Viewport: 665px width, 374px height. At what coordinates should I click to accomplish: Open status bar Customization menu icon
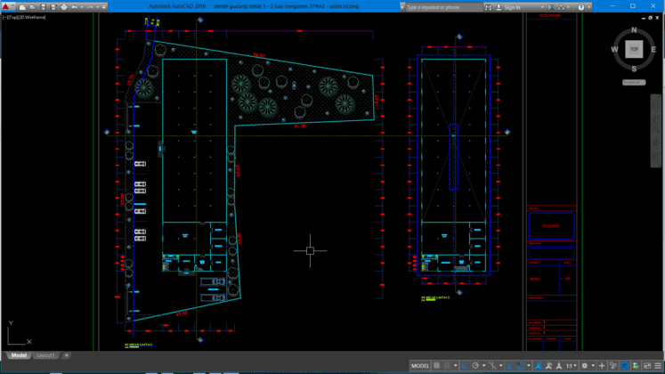[x=658, y=366]
